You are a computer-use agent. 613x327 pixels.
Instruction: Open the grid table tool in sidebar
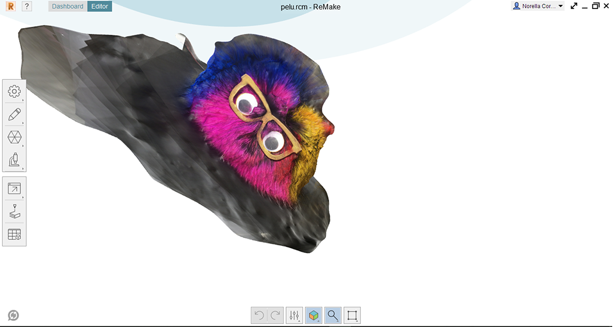coord(14,235)
